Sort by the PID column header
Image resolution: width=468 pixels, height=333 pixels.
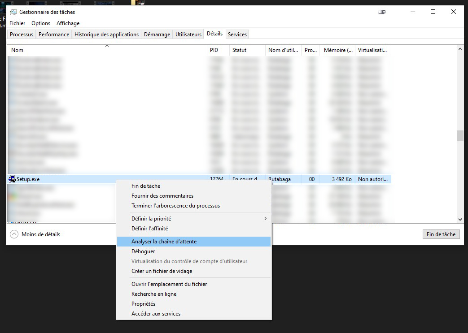point(214,50)
